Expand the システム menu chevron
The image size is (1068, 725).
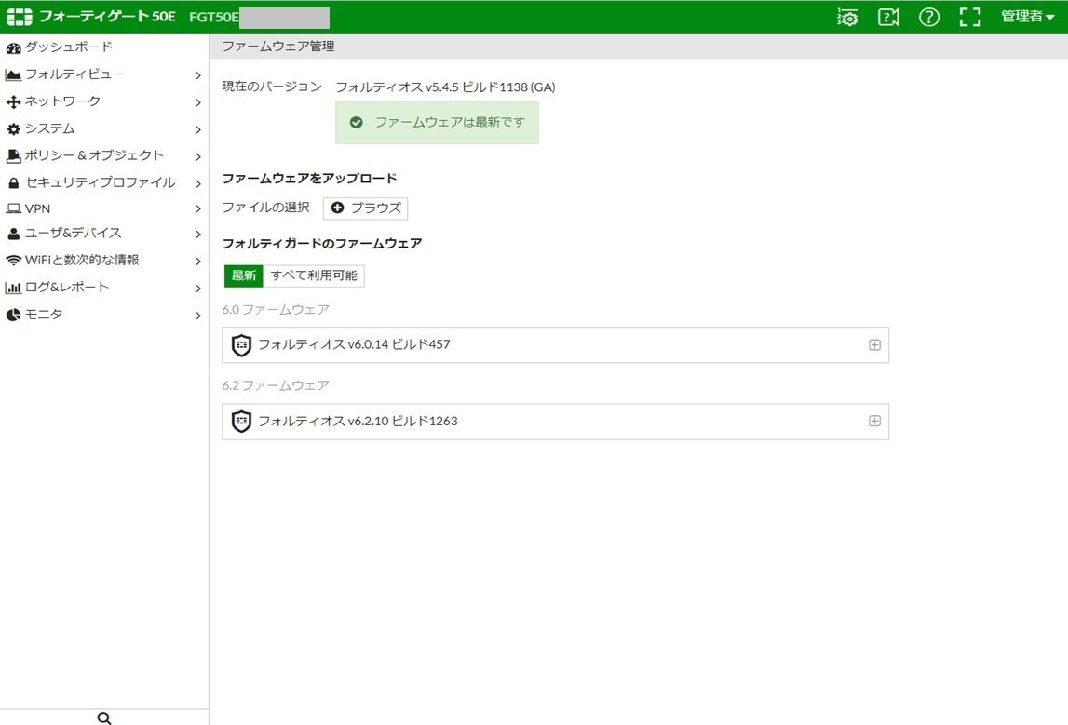click(197, 129)
